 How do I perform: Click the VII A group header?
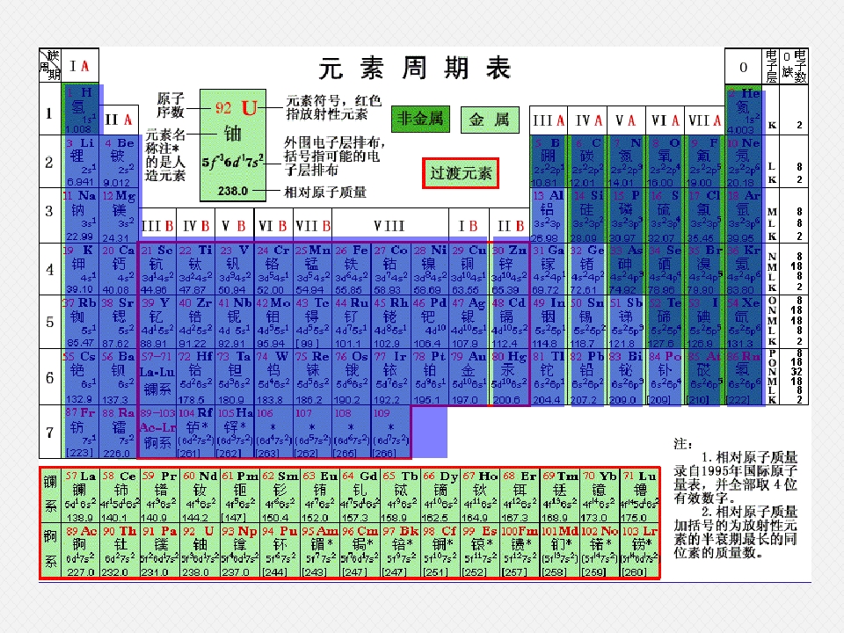click(704, 120)
